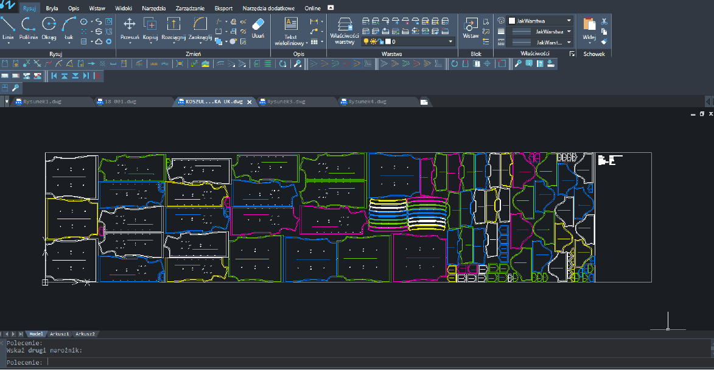Click the linear dimension icon
Viewport: 714px width, 372px height.
pos(313,21)
